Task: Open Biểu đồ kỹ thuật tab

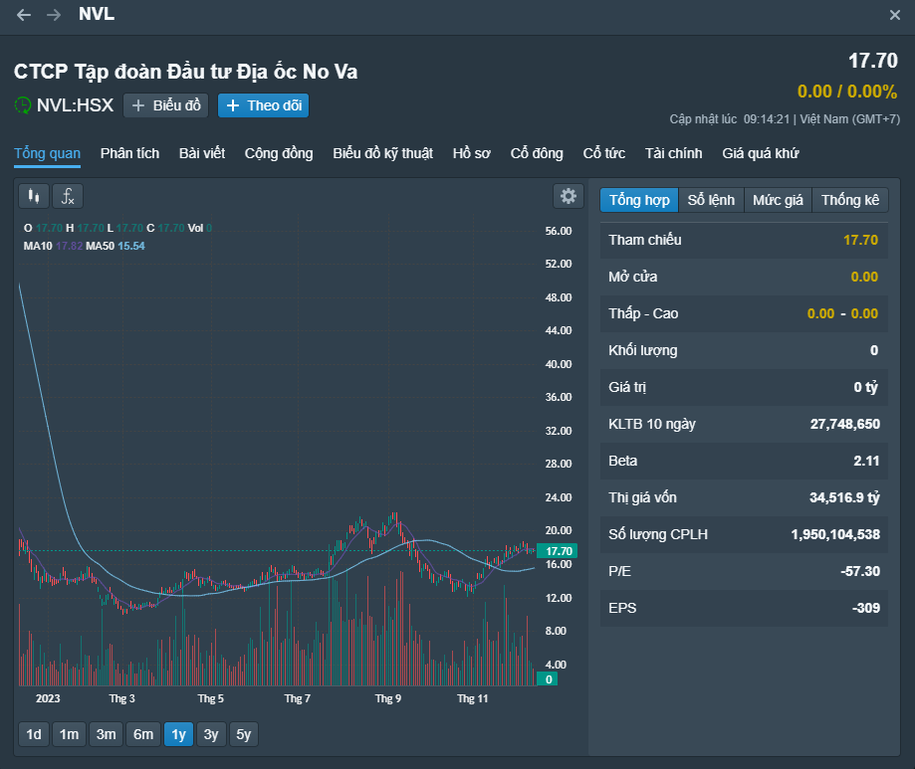Action: [382, 153]
